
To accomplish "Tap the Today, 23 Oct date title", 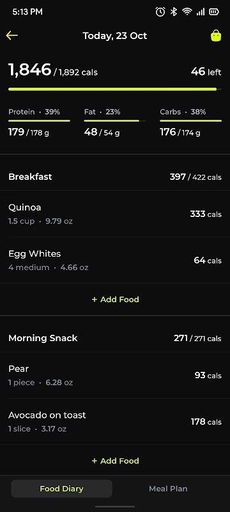I will (114, 36).
